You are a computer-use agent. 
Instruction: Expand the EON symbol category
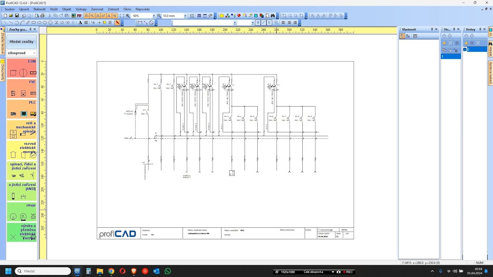[22, 68]
